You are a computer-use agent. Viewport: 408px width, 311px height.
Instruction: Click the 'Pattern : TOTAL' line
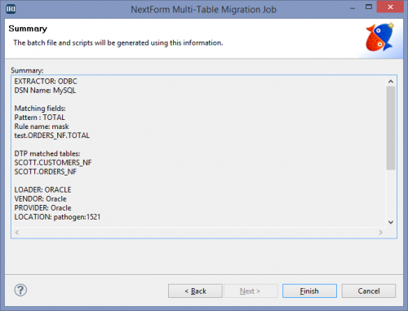40,118
